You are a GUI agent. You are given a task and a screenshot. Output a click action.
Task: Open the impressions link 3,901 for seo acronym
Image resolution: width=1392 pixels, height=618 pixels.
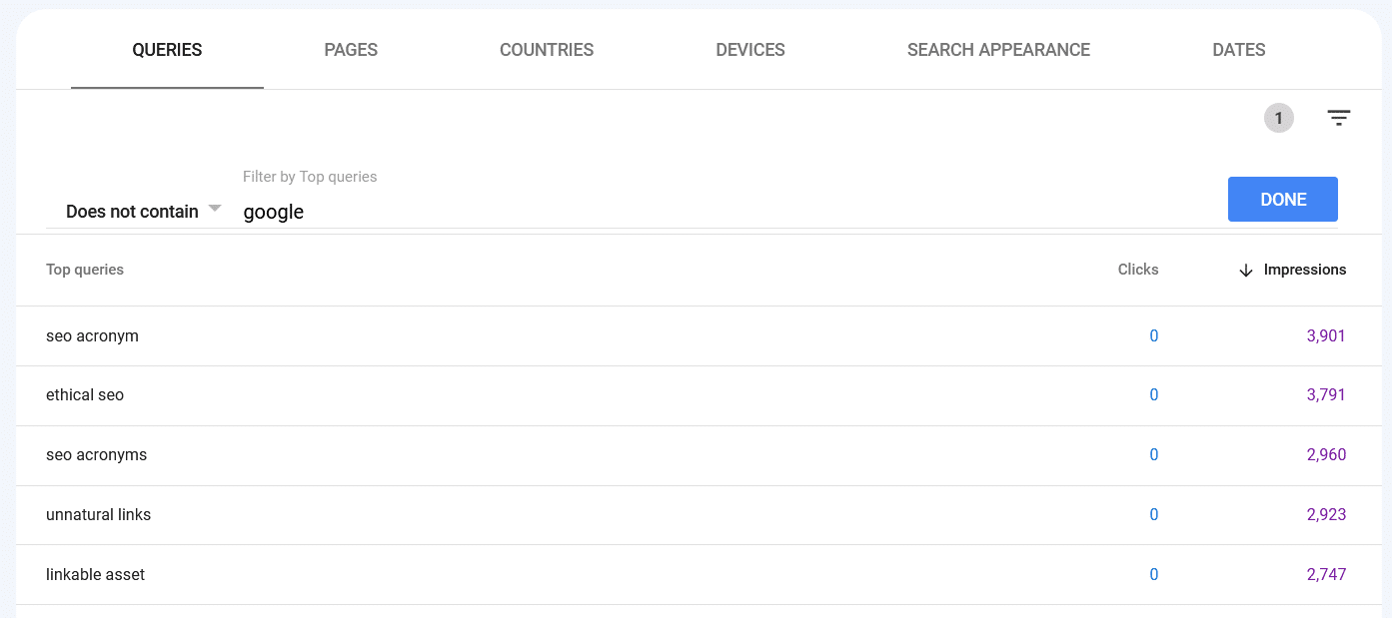click(1326, 335)
